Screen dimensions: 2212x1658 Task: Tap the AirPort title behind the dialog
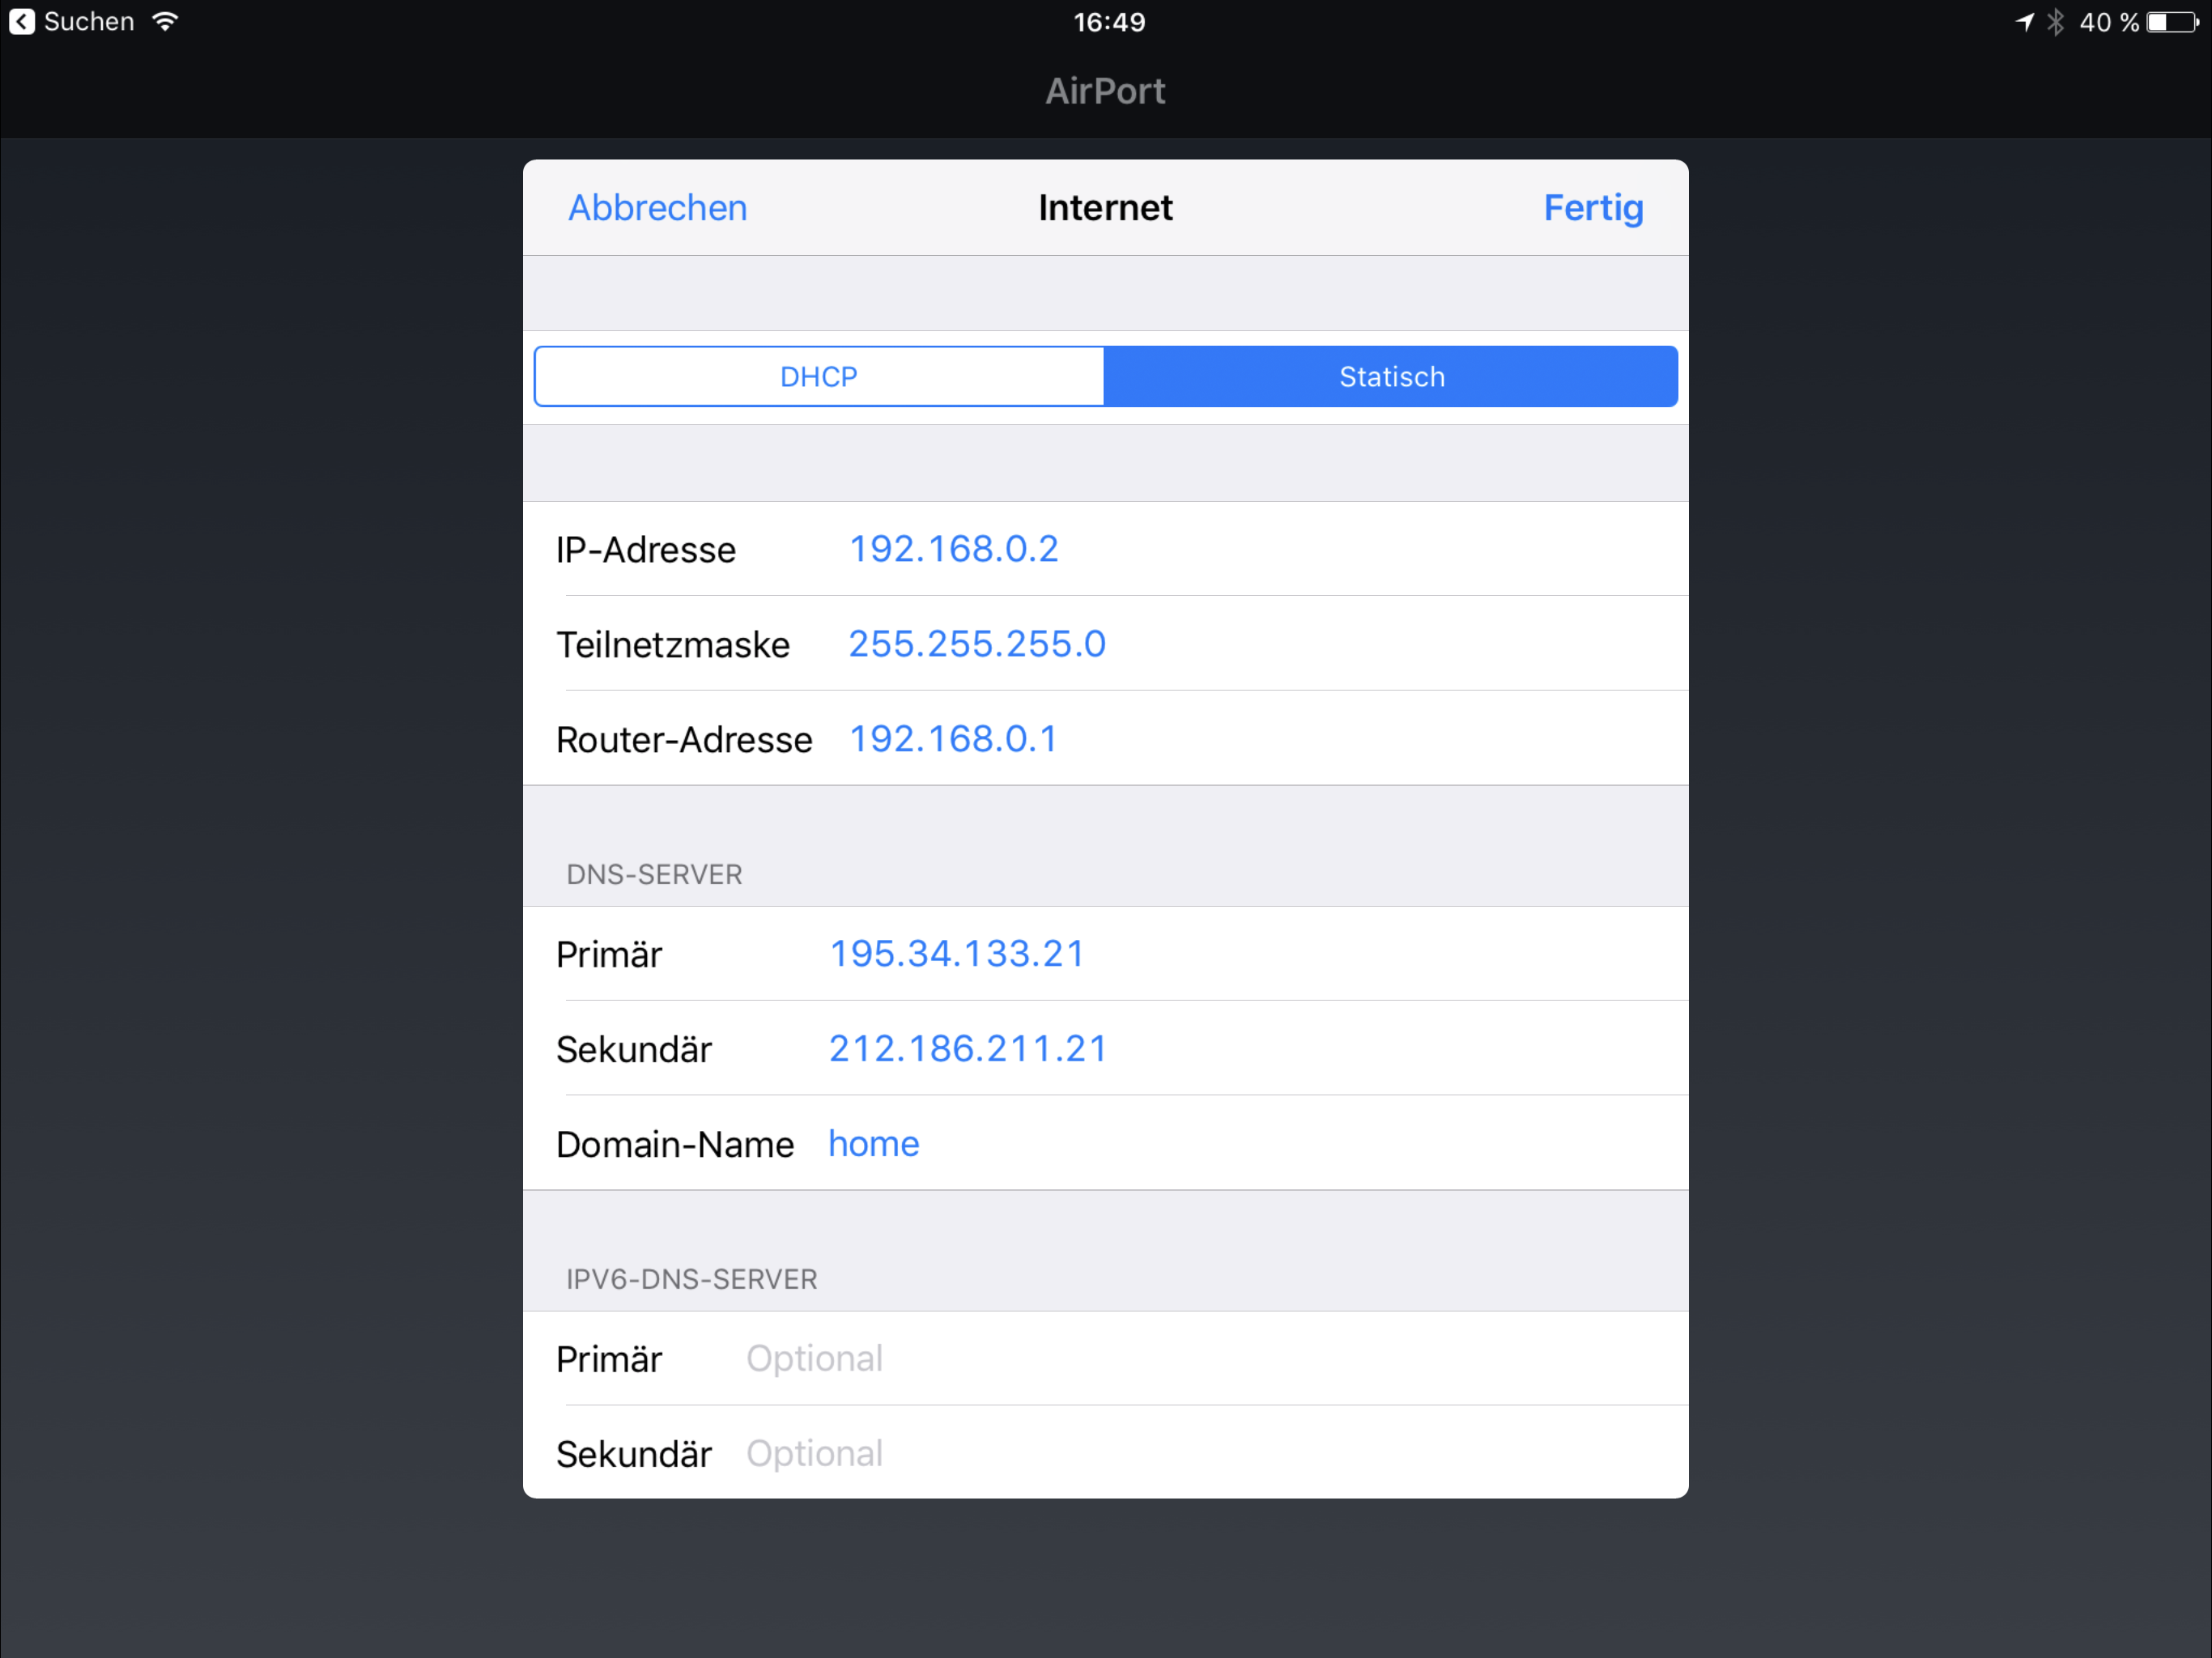pos(1105,91)
